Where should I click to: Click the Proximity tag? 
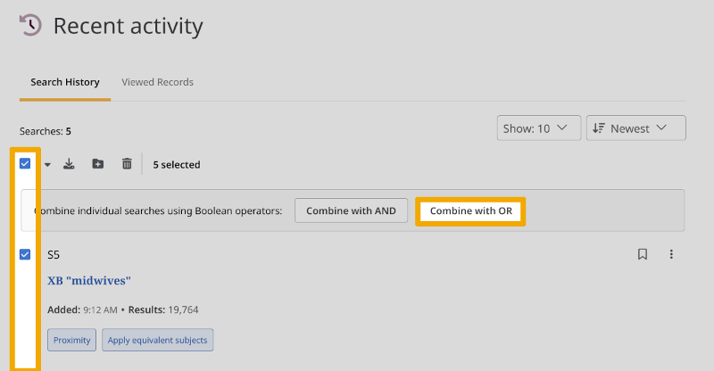click(71, 340)
